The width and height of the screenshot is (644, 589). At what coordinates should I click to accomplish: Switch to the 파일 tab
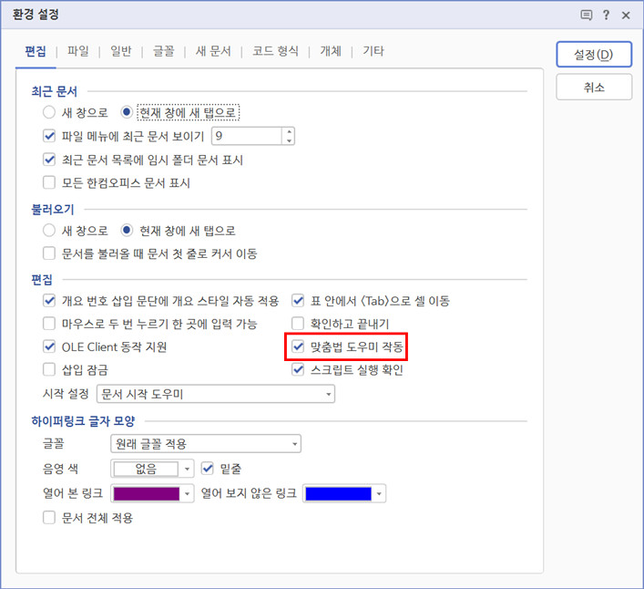[x=78, y=51]
